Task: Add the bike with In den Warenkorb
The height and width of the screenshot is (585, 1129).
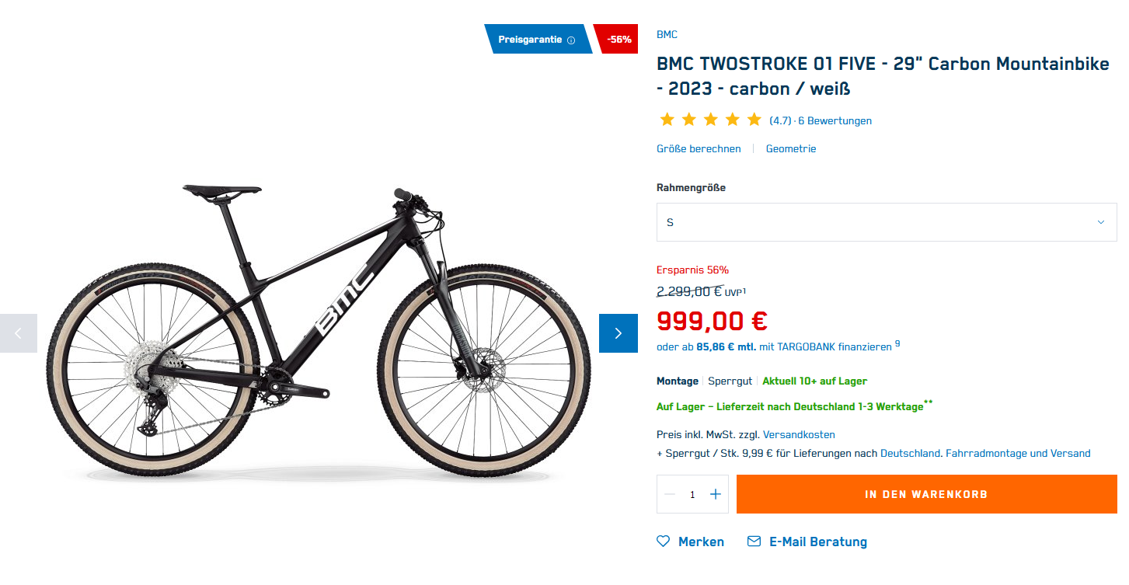Action: 926,494
